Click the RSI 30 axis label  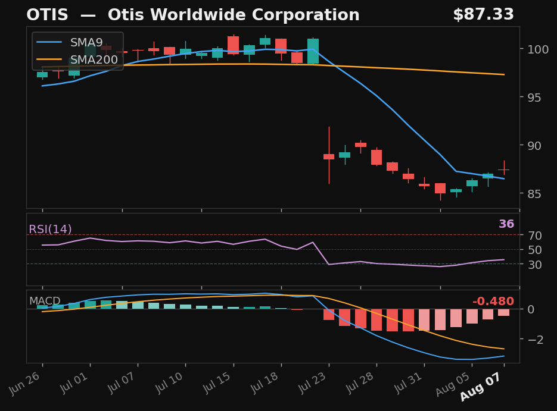tap(534, 265)
